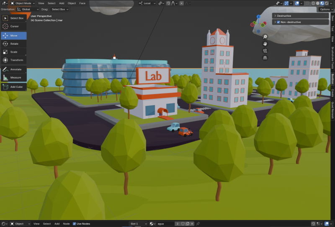Viewport: 335px width, 227px height.
Task: Edit the agua material name field
Action: pos(165,224)
